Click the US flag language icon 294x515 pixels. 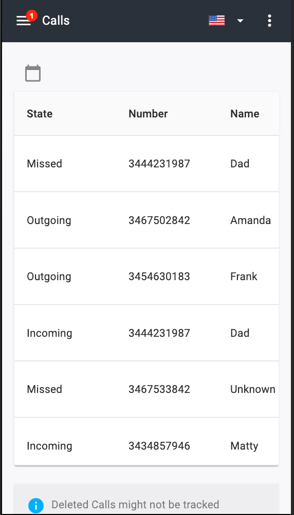(217, 21)
